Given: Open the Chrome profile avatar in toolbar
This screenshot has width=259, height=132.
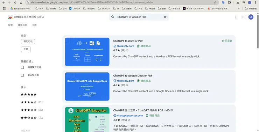Looking at the screenshot, I should (x=250, y=2).
